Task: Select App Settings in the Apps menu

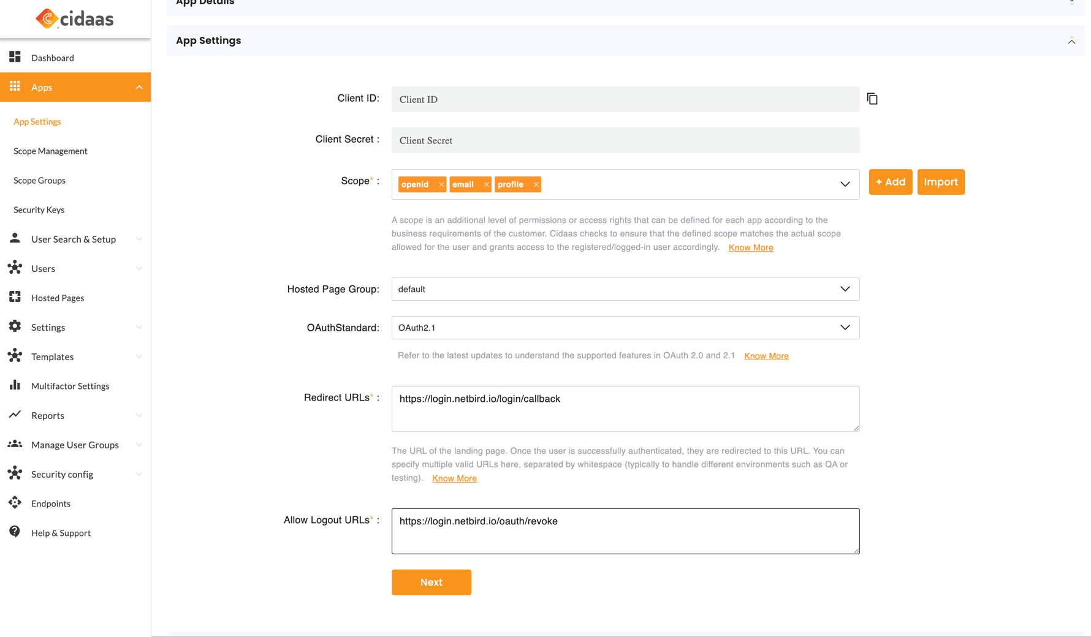Action: click(x=37, y=121)
